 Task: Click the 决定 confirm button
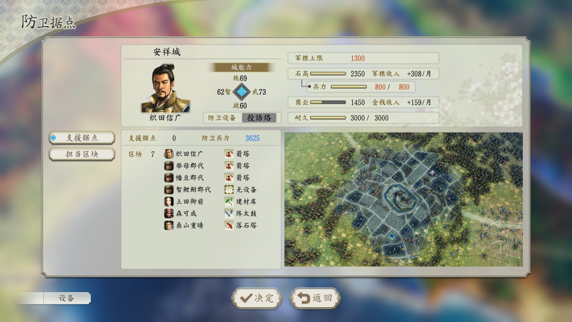256,298
